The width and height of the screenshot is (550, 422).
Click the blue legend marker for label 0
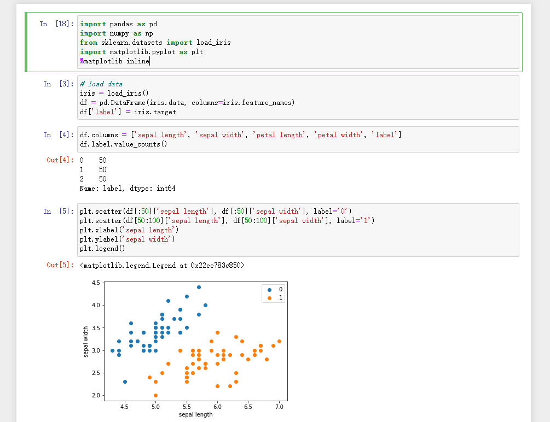(269, 289)
